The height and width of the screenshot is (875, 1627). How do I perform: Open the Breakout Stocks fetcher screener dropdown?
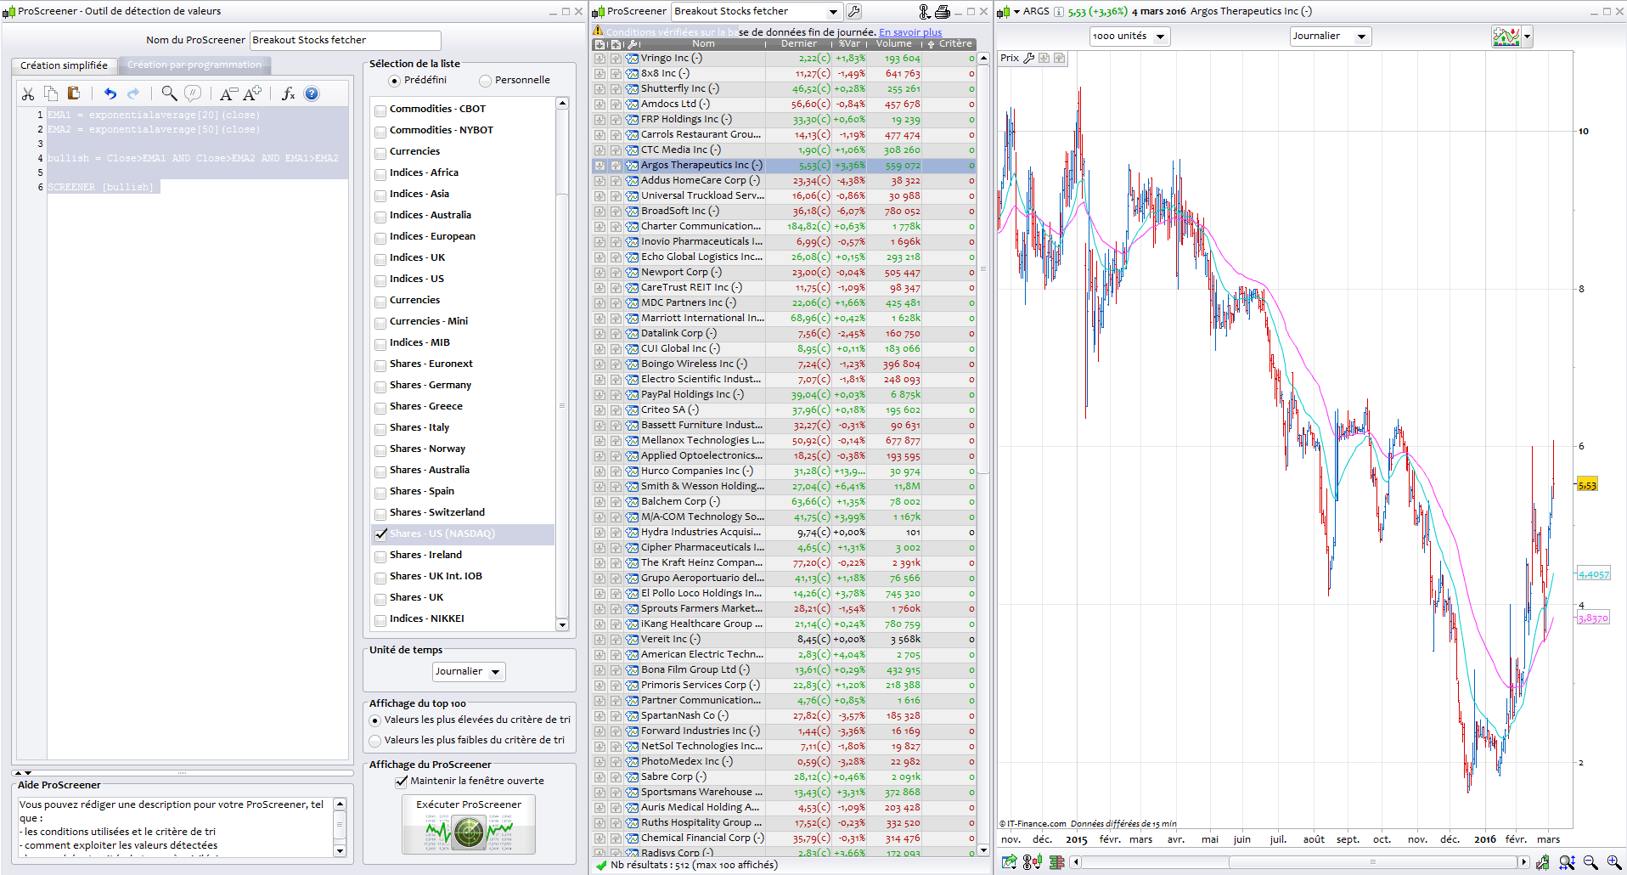[x=833, y=12]
